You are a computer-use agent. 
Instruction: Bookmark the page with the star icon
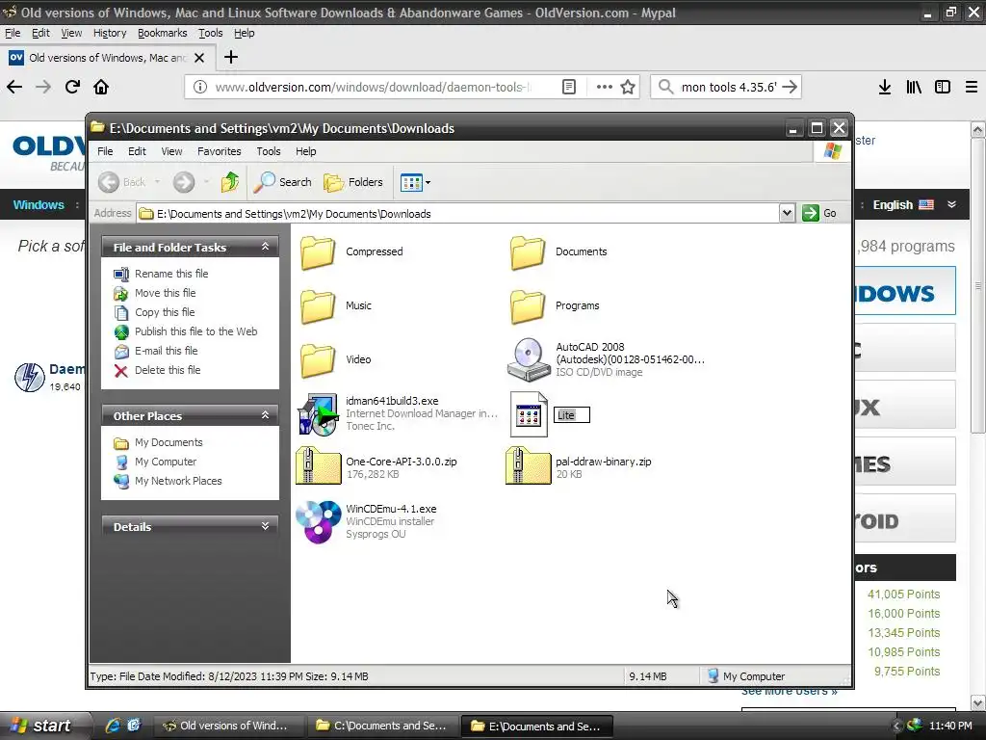[x=628, y=87]
